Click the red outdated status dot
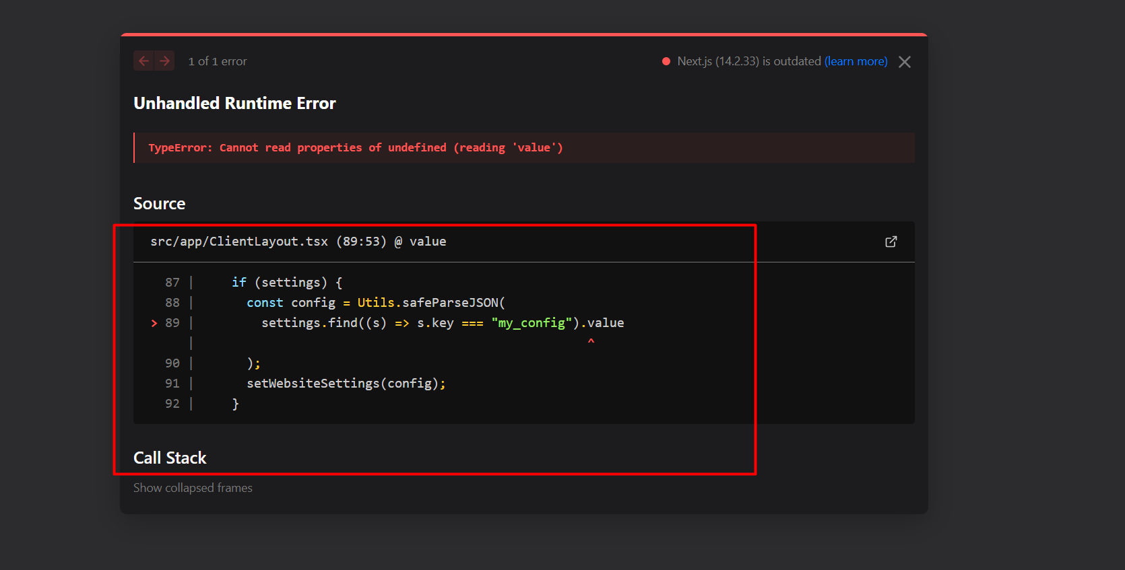Viewport: 1125px width, 570px height. (x=666, y=61)
